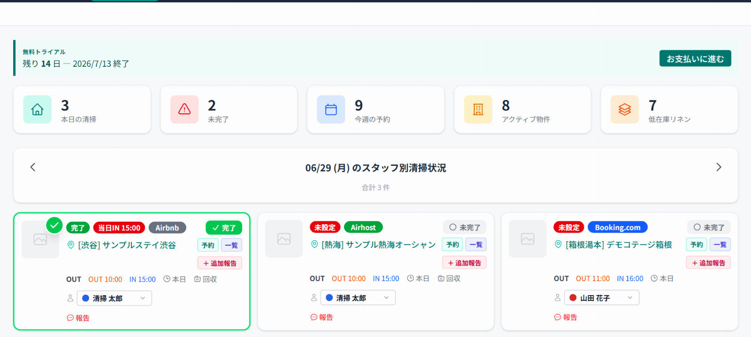Click 予約 button on 箱根湯本 card
This screenshot has width=751, height=337.
(x=696, y=245)
